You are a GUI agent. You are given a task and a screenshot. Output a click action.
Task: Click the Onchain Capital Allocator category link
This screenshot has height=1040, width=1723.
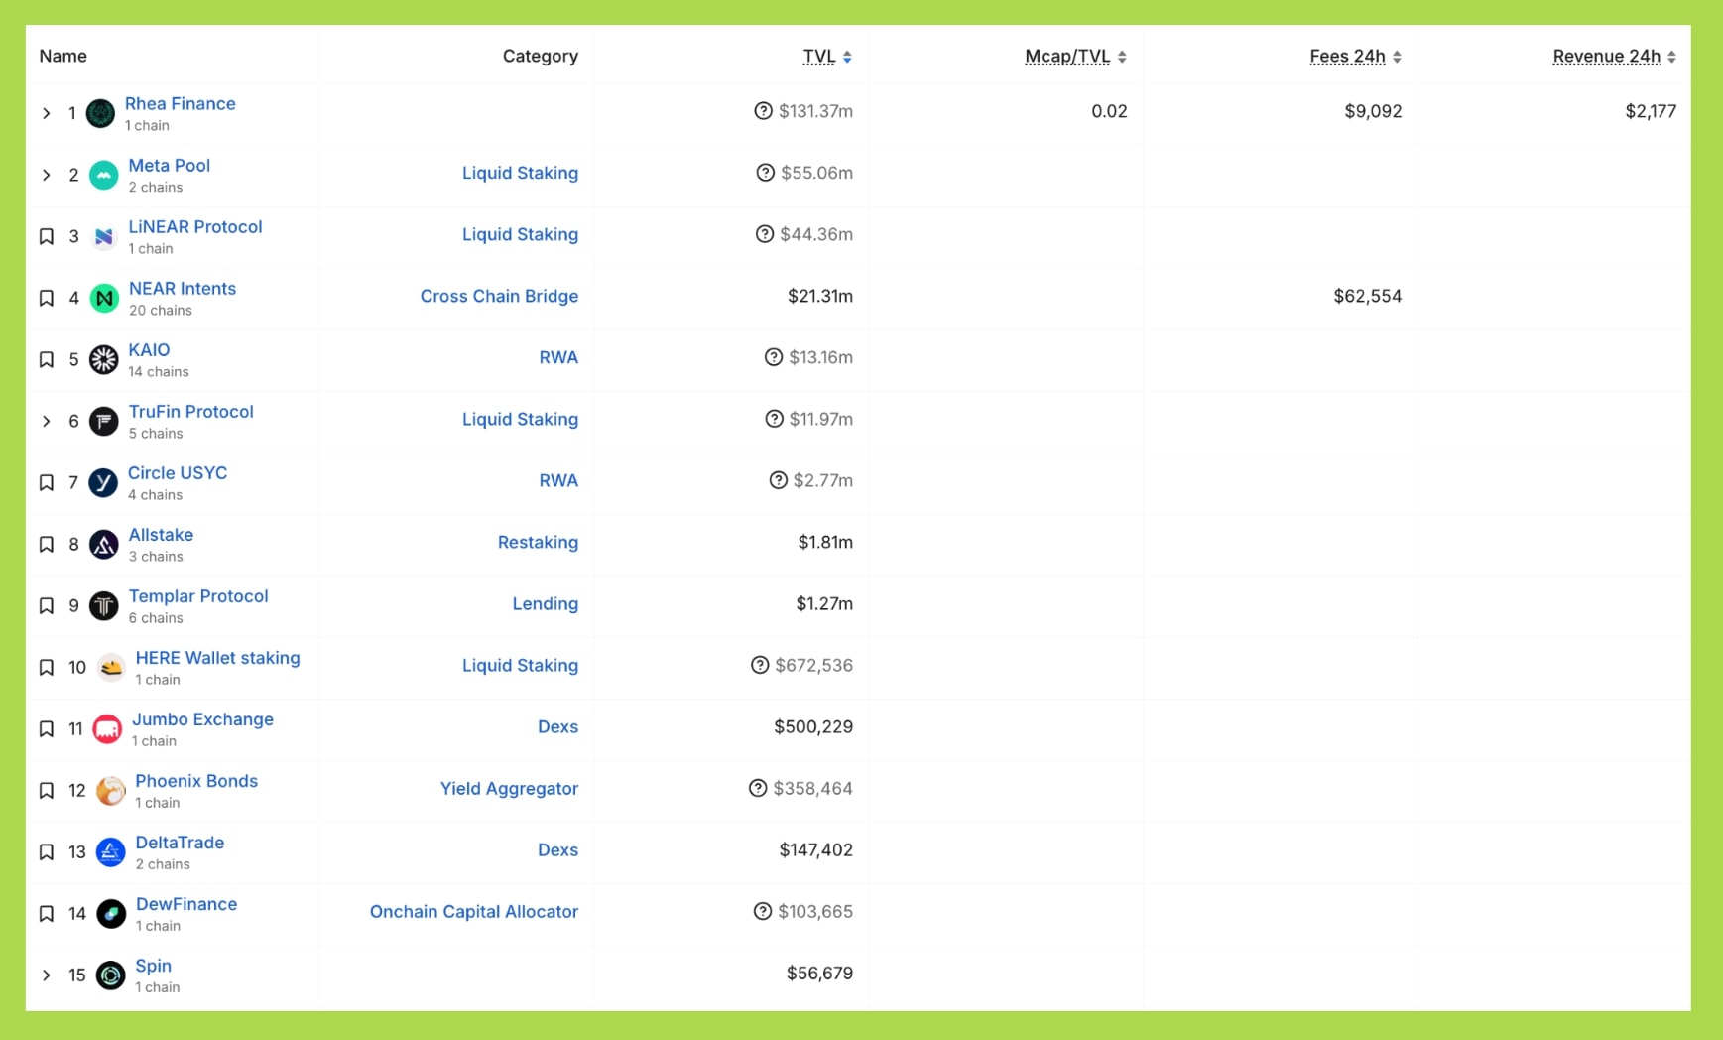[473, 911]
